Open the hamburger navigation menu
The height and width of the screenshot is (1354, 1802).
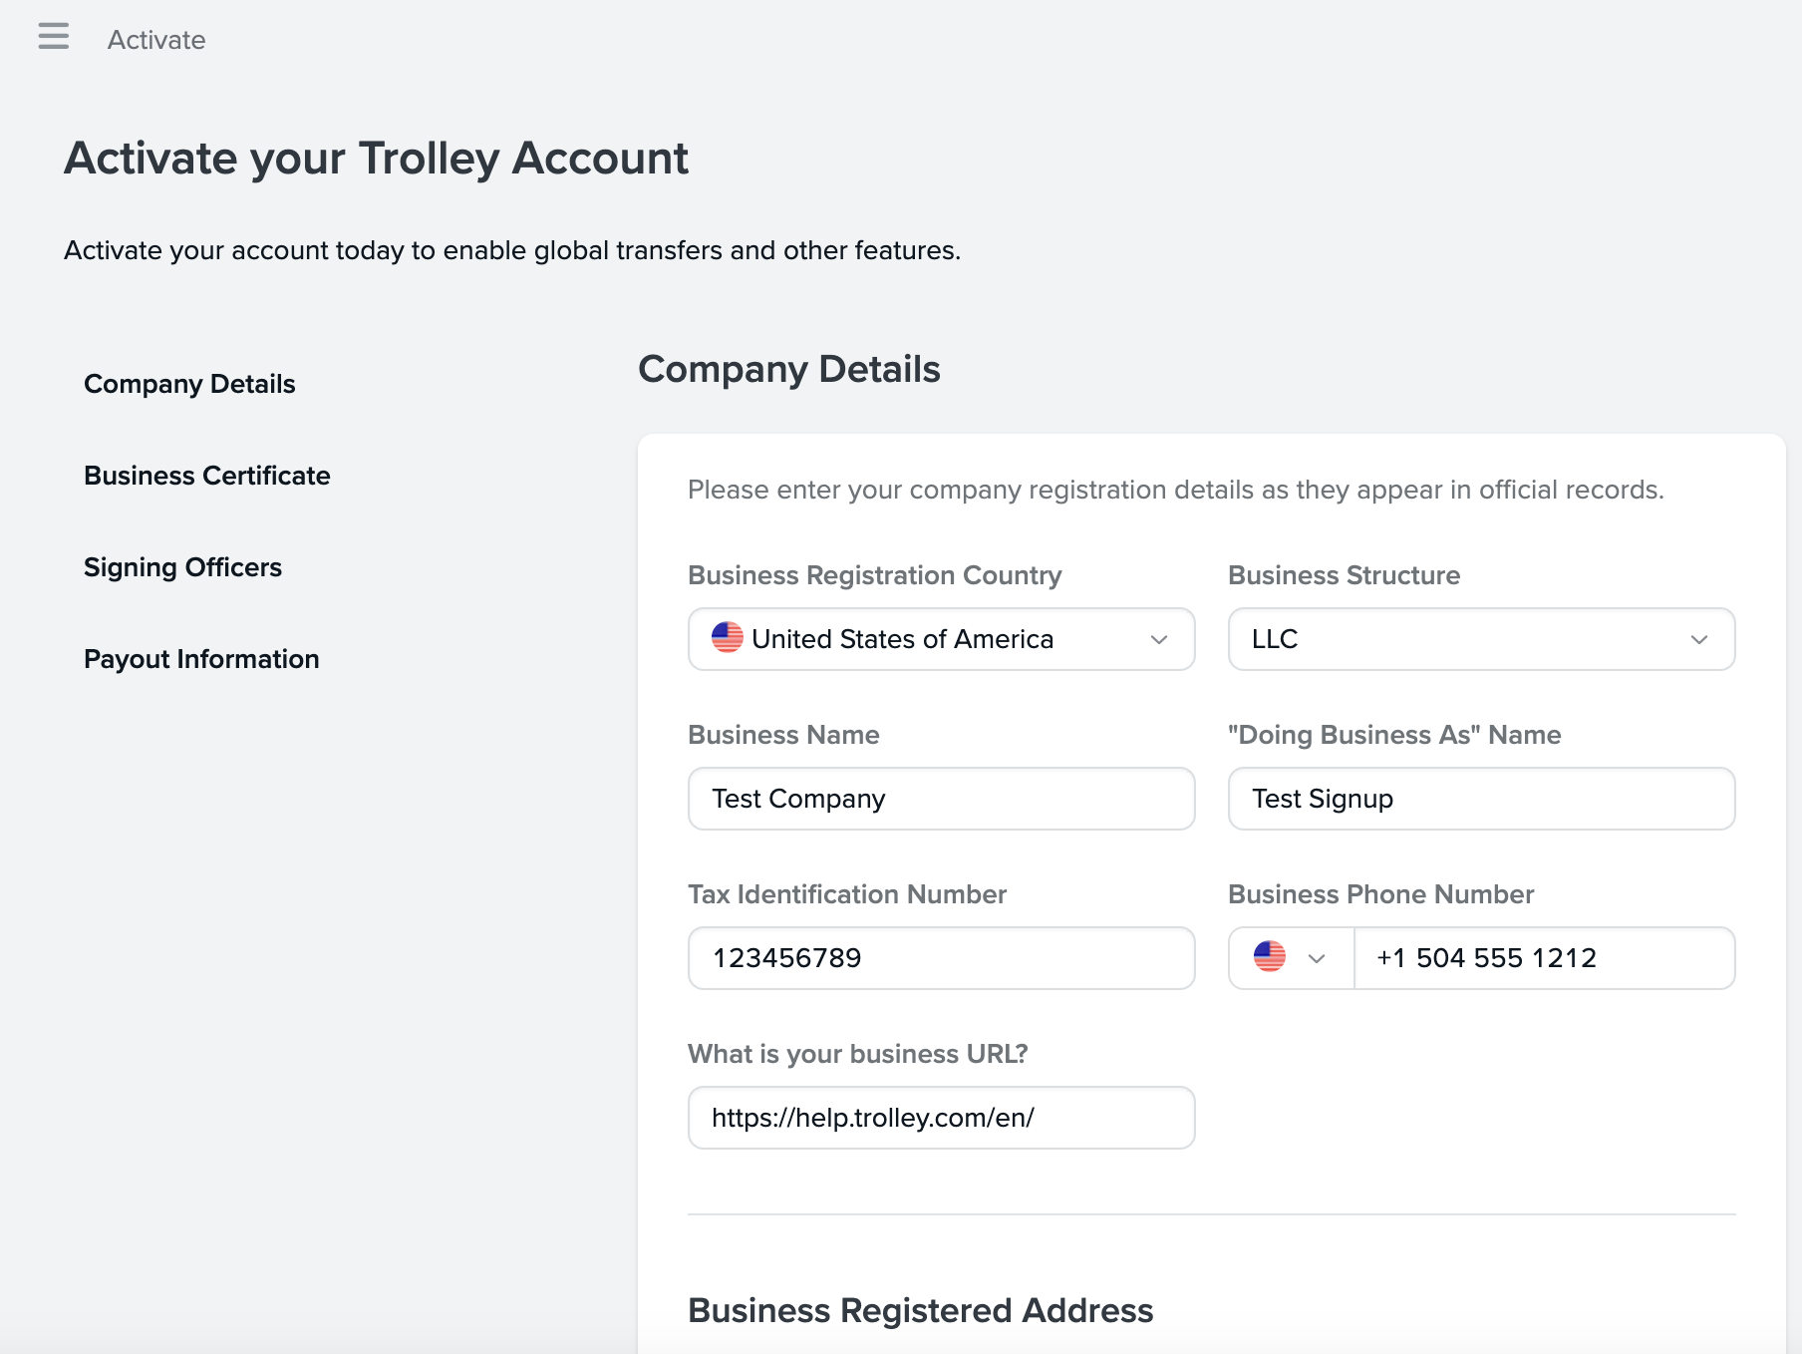[53, 37]
